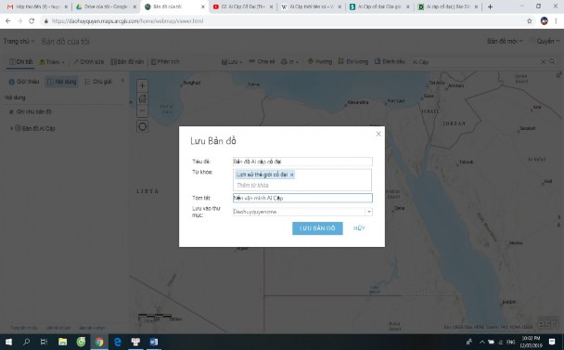This screenshot has width=564, height=350.
Task: Close the Lưu Bản đồ dialog with X
Action: tap(378, 134)
